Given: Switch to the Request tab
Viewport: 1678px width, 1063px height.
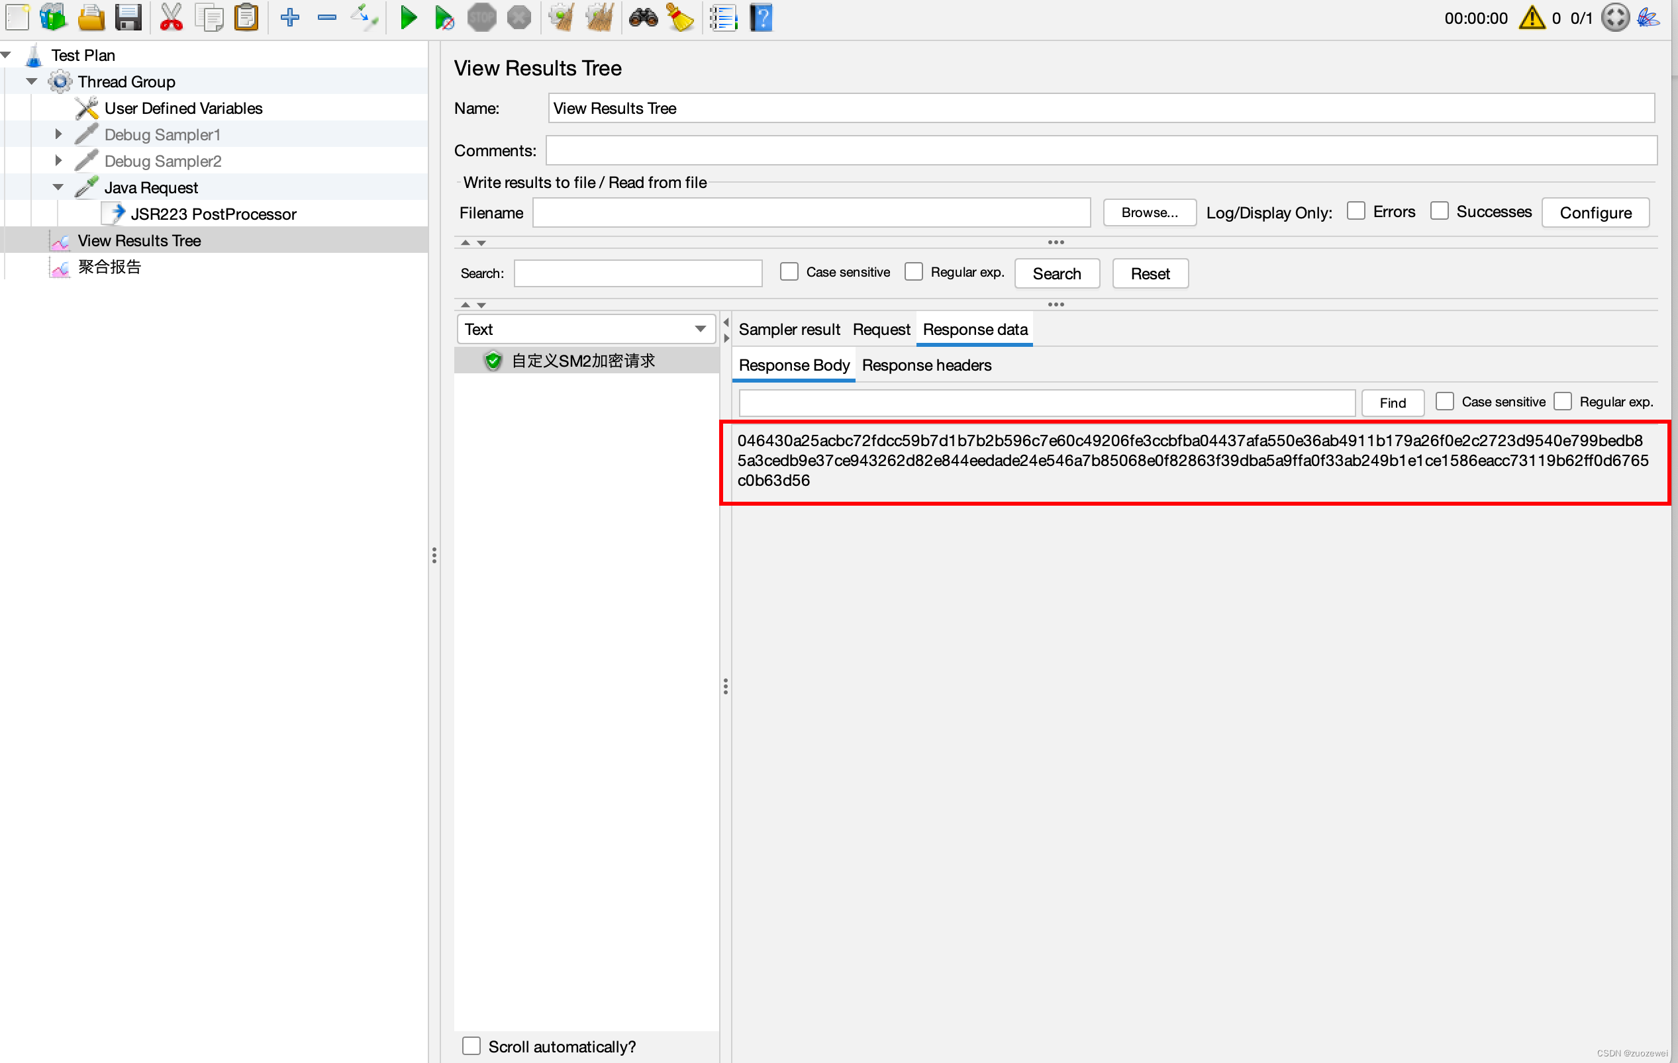Looking at the screenshot, I should coord(881,329).
